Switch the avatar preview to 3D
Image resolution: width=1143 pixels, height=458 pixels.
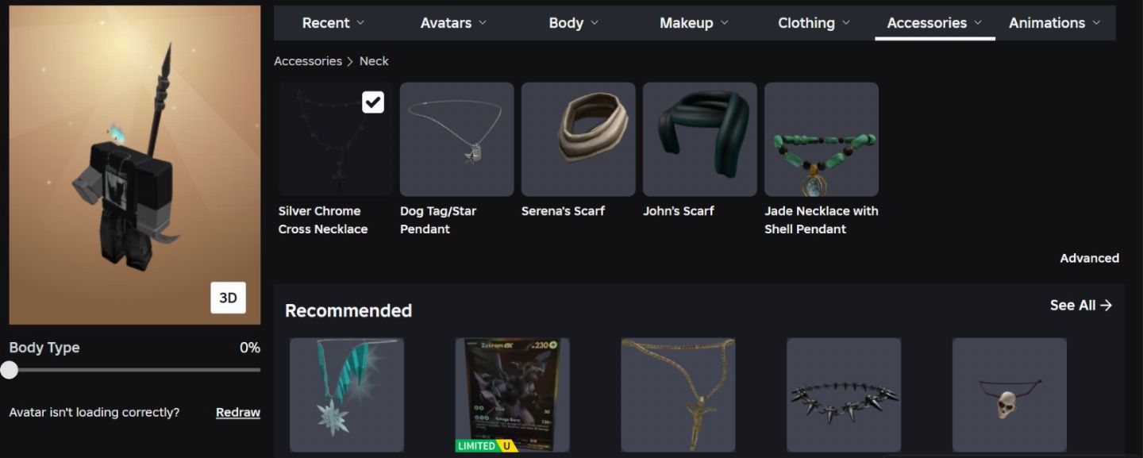coord(228,298)
